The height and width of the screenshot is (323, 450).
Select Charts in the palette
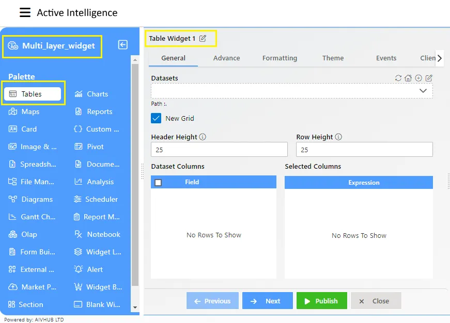coord(91,94)
